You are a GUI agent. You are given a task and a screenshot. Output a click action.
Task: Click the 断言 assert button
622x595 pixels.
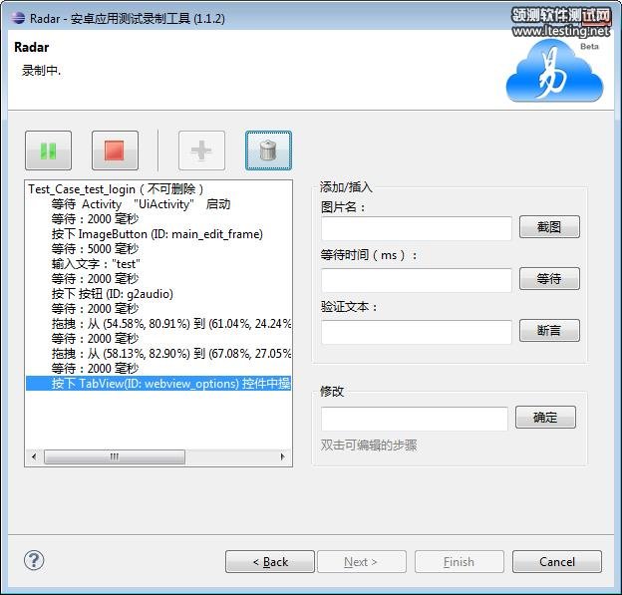coord(549,331)
